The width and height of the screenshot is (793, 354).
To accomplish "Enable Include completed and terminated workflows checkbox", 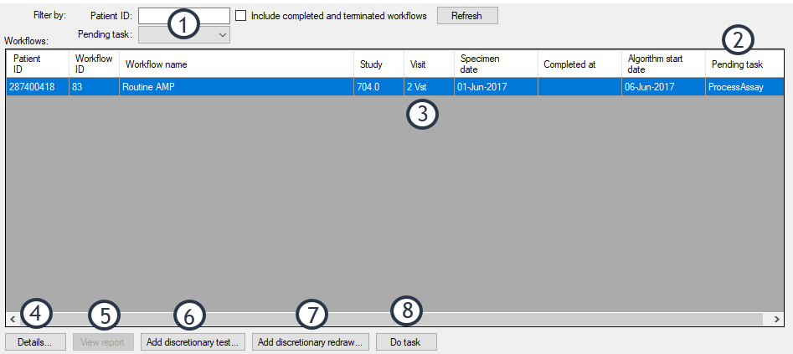I will [241, 16].
